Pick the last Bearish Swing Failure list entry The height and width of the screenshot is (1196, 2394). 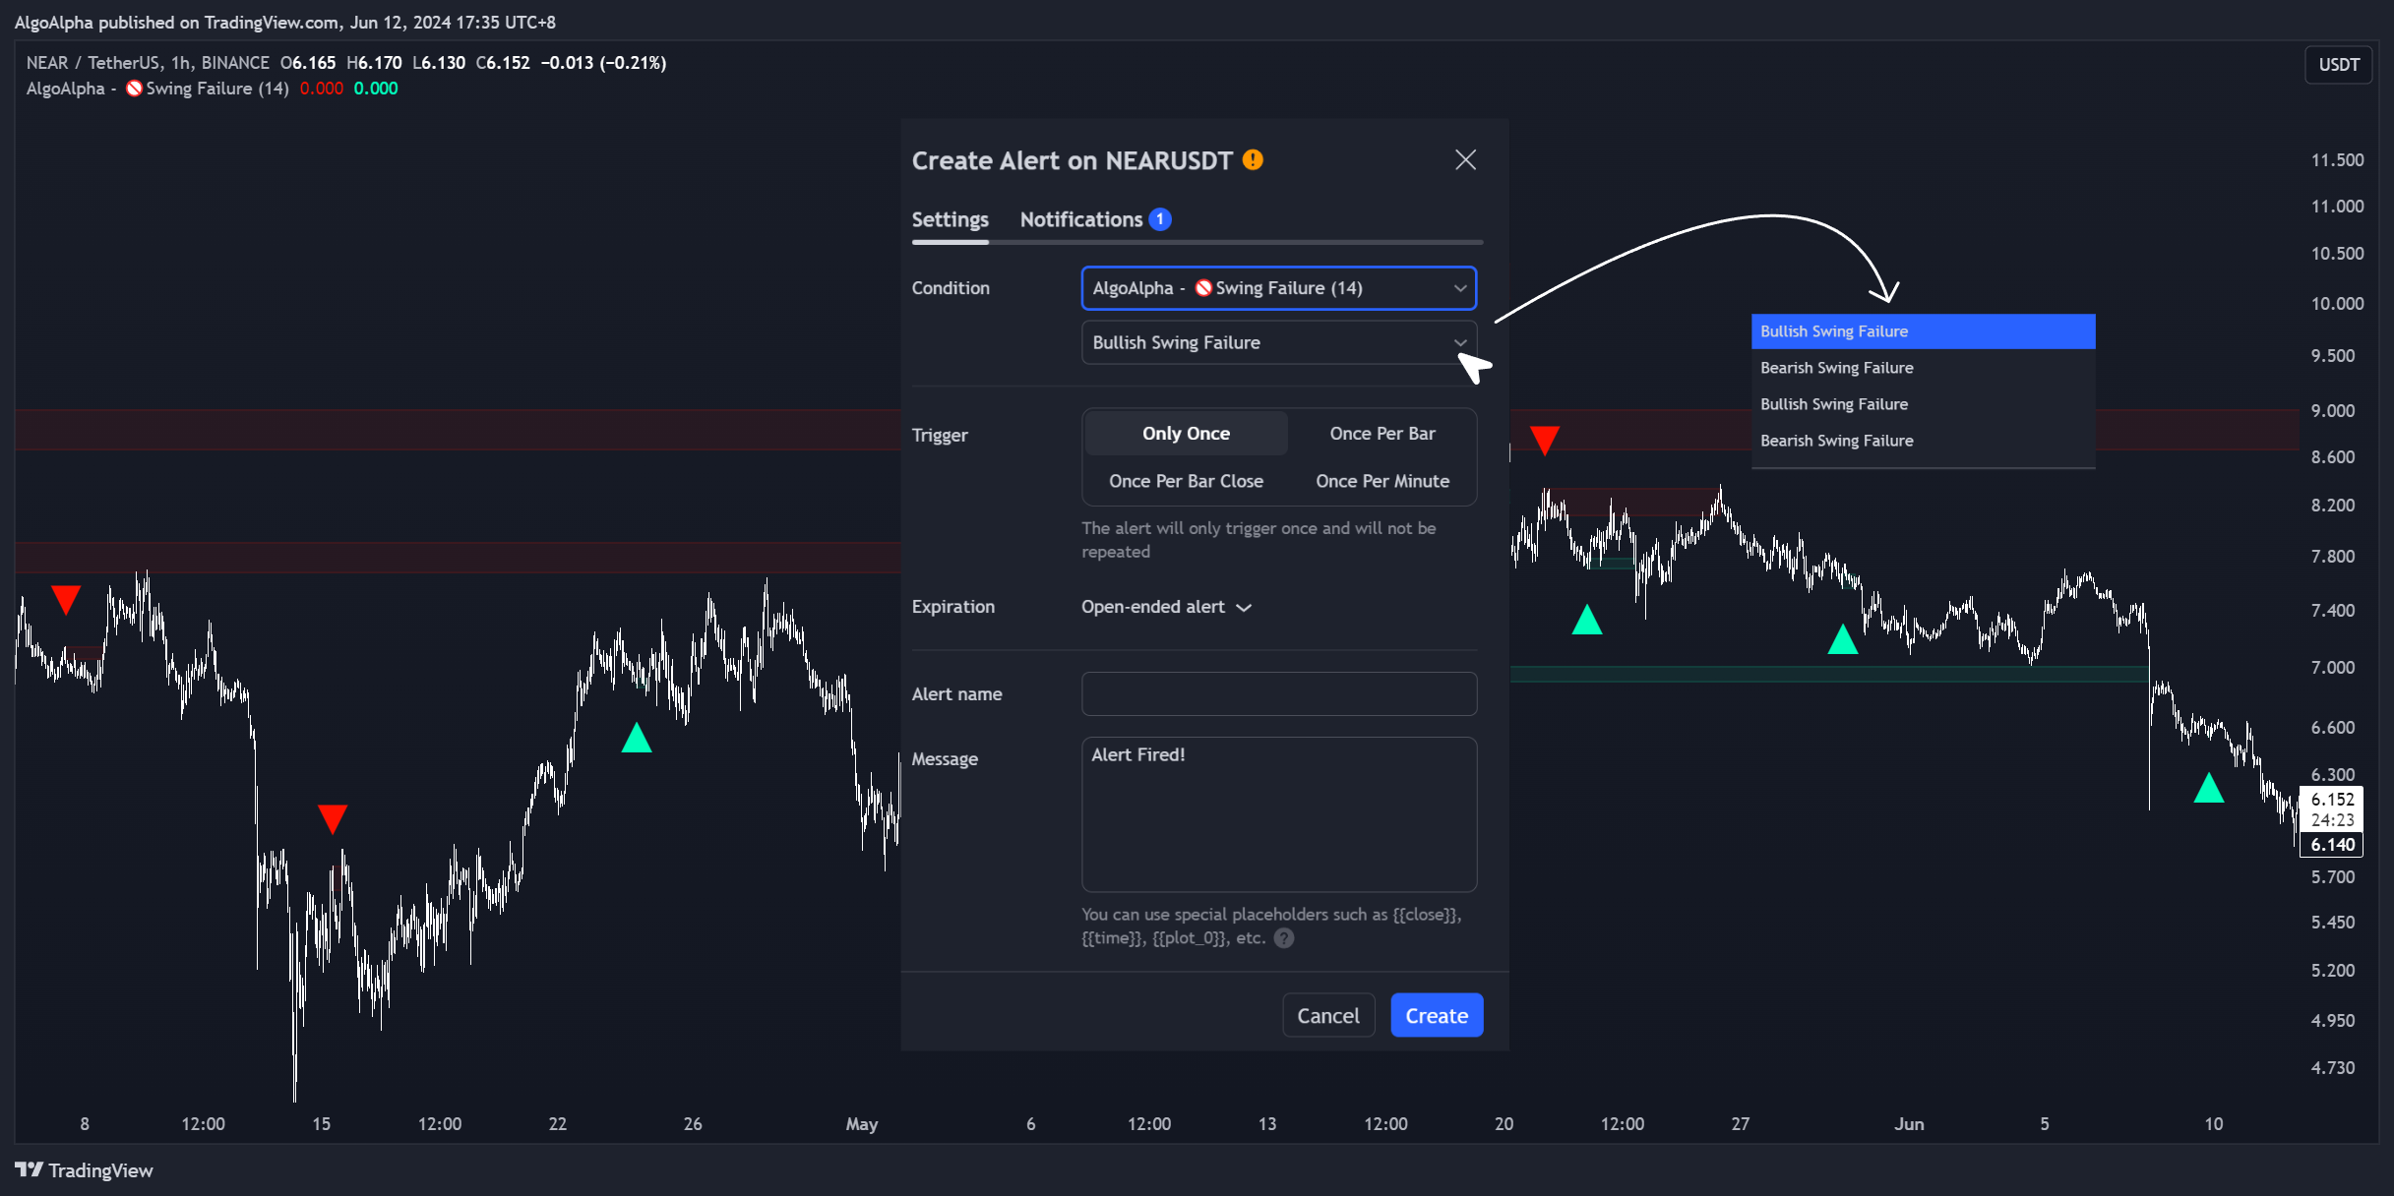(x=1923, y=441)
